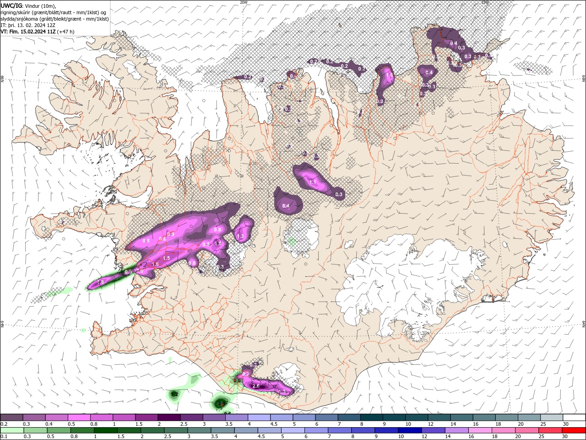The image size is (586, 440).
Task: Click the 'UWC/IG' title text
Action: [11, 5]
